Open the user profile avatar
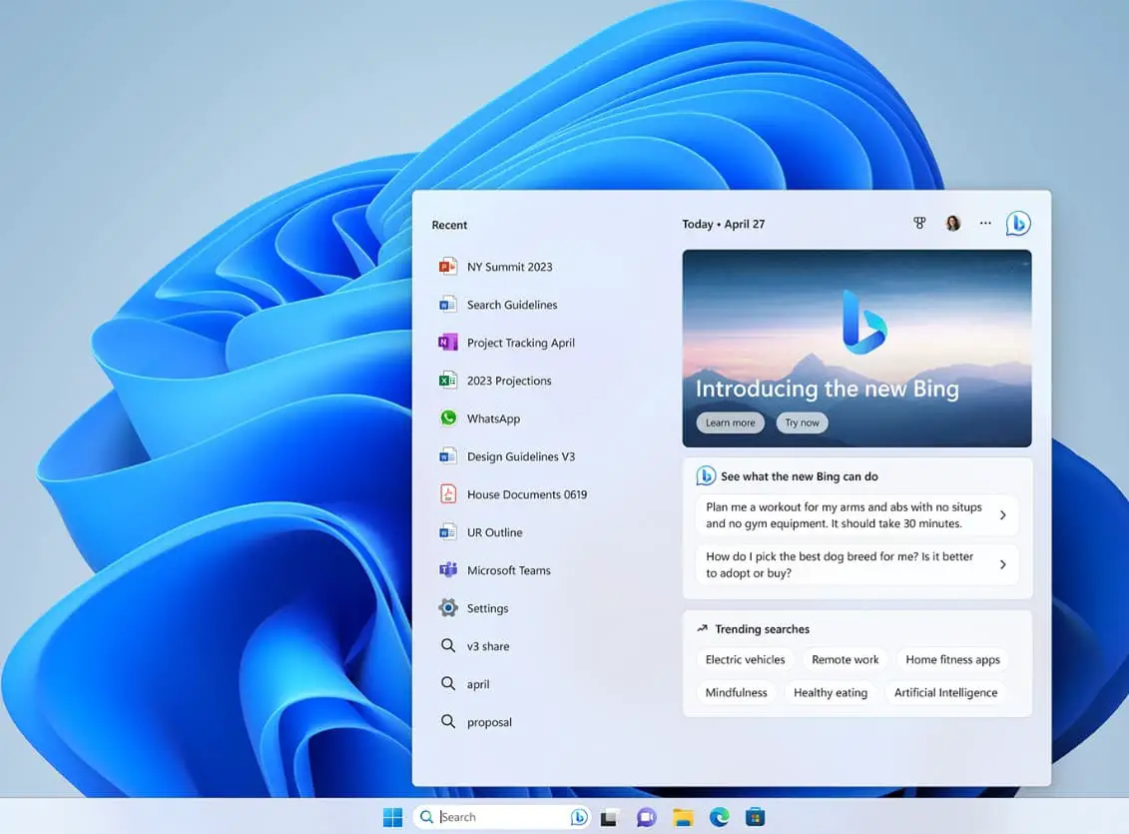 [952, 224]
